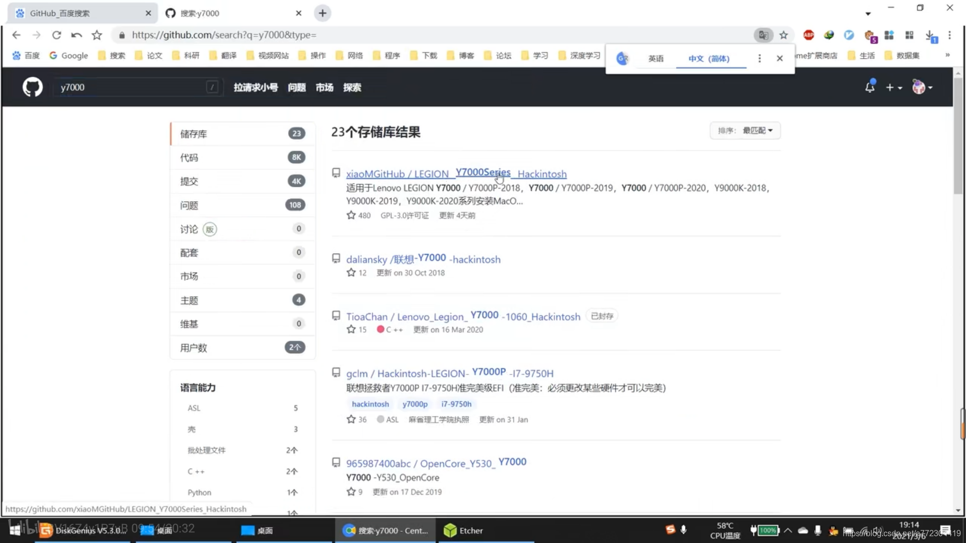Click the undo-close tab arrow icon
Screen dimensions: 966x543
point(76,35)
